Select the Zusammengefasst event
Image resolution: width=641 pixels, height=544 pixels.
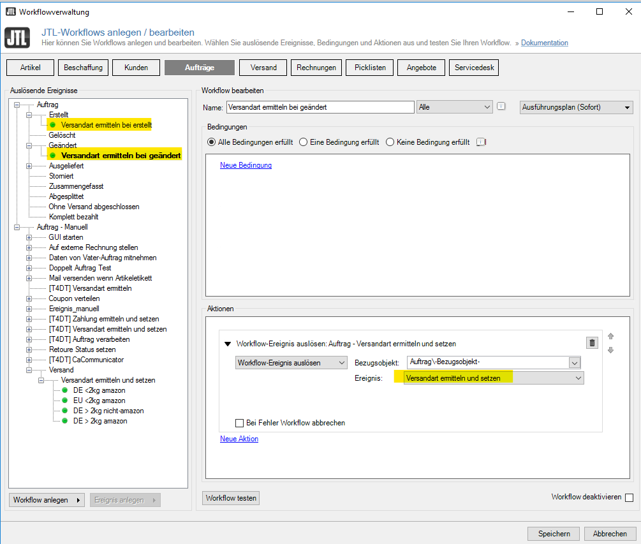point(76,186)
